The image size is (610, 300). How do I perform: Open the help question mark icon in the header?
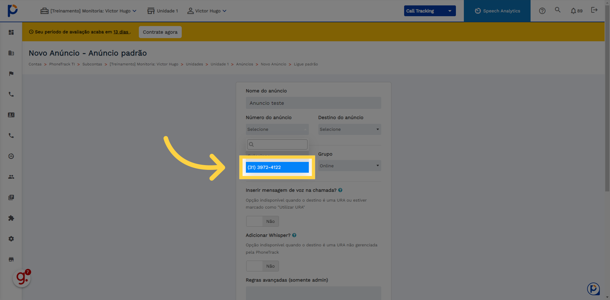click(x=542, y=11)
